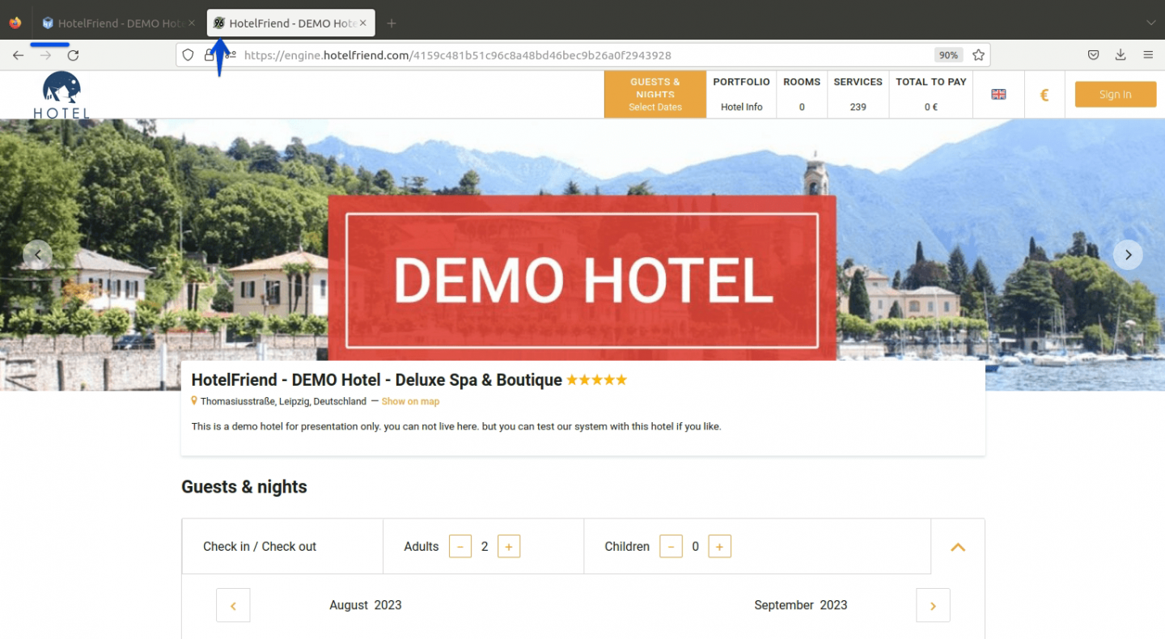1165x639 pixels.
Task: Close the active HotelFriend tab
Action: coord(363,23)
